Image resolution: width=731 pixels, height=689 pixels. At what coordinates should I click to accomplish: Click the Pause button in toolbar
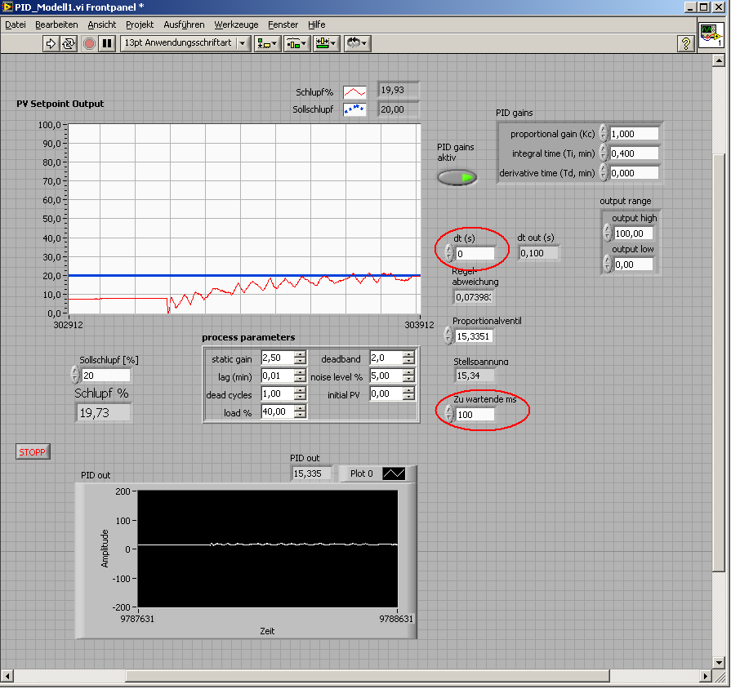(x=107, y=43)
